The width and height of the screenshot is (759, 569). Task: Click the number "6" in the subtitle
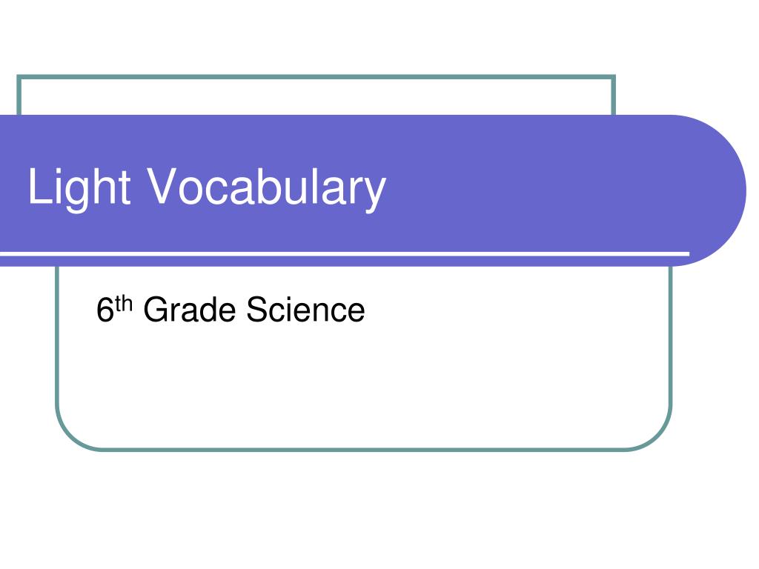(x=105, y=310)
